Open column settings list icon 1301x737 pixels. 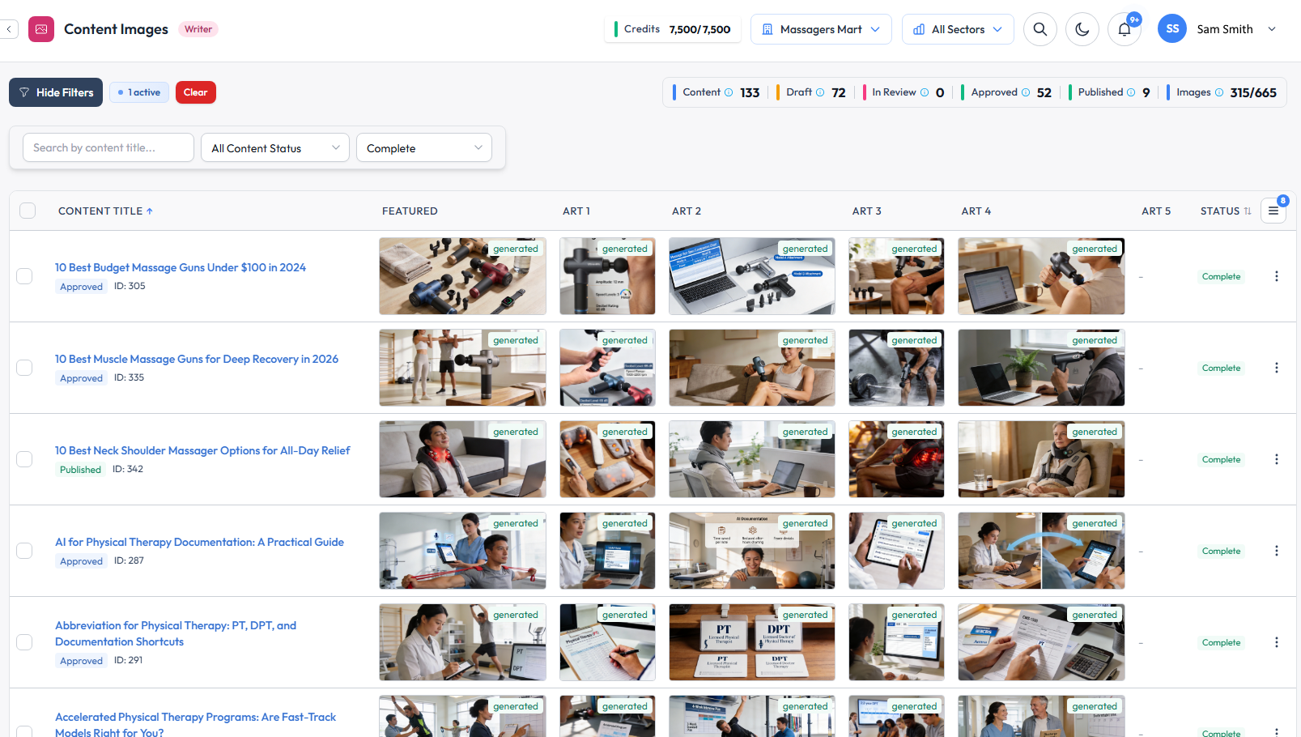click(x=1273, y=211)
